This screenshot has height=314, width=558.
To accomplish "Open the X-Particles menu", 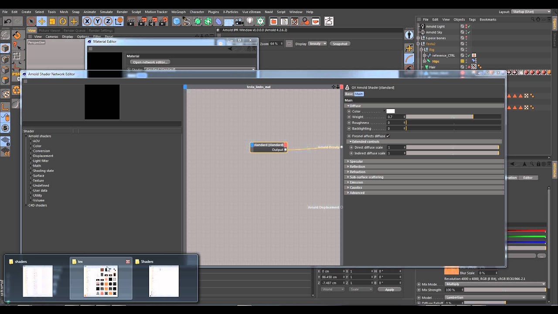I will (x=231, y=12).
